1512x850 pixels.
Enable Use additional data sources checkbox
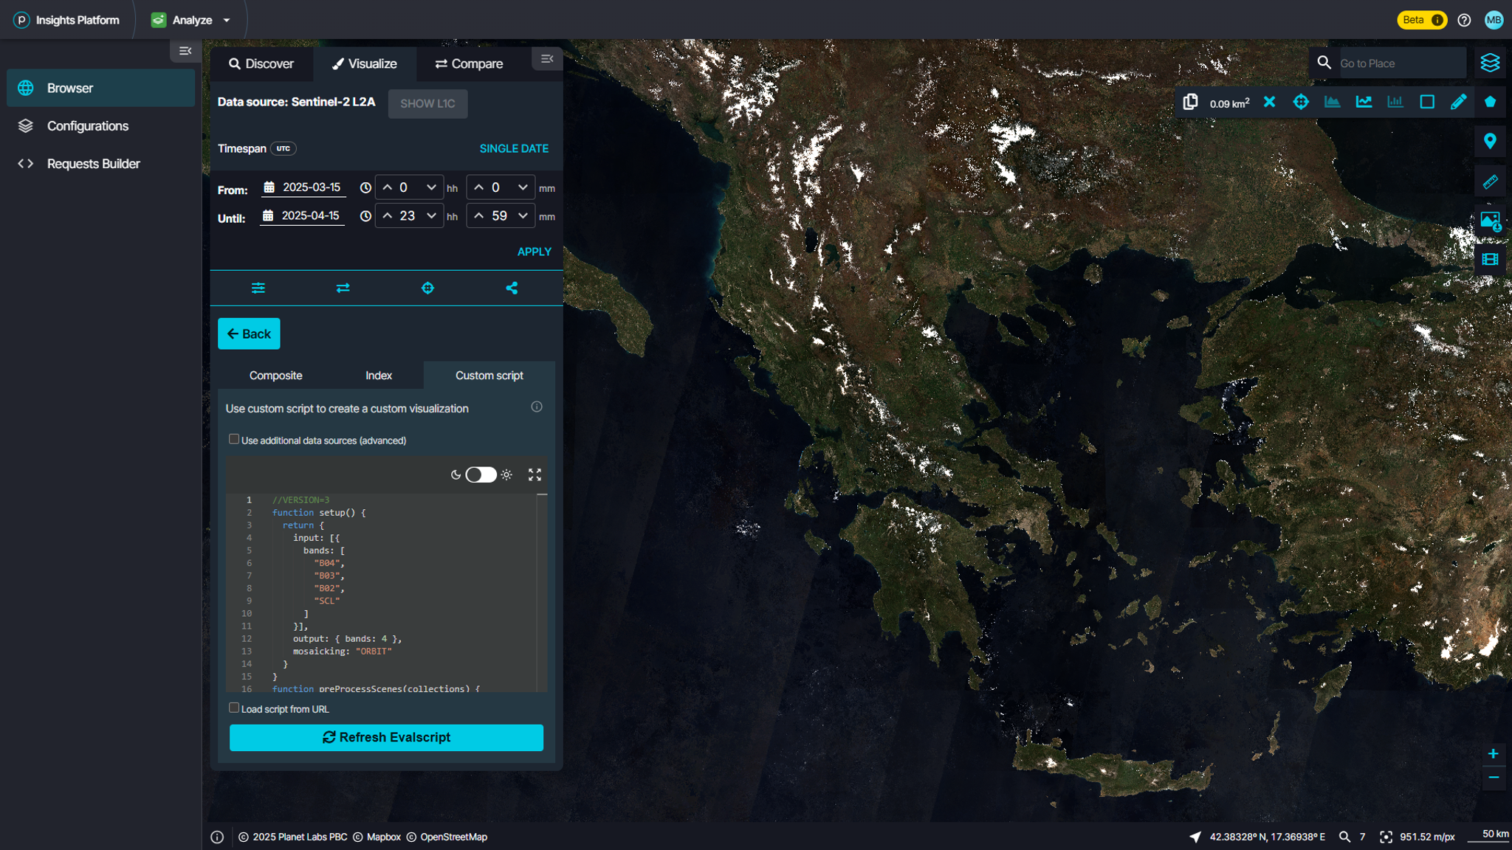pos(234,440)
